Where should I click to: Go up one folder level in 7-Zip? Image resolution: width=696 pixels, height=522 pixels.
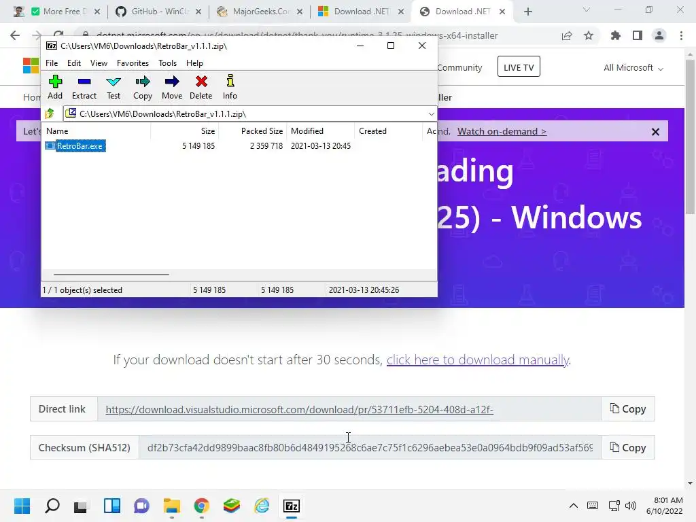[x=50, y=114]
